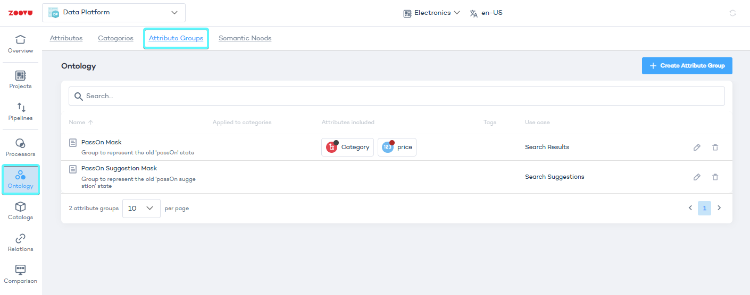Open the Overview page in sidebar
This screenshot has width=750, height=295.
20,44
